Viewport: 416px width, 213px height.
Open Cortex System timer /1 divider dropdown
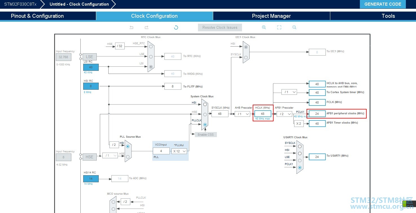tap(289, 92)
